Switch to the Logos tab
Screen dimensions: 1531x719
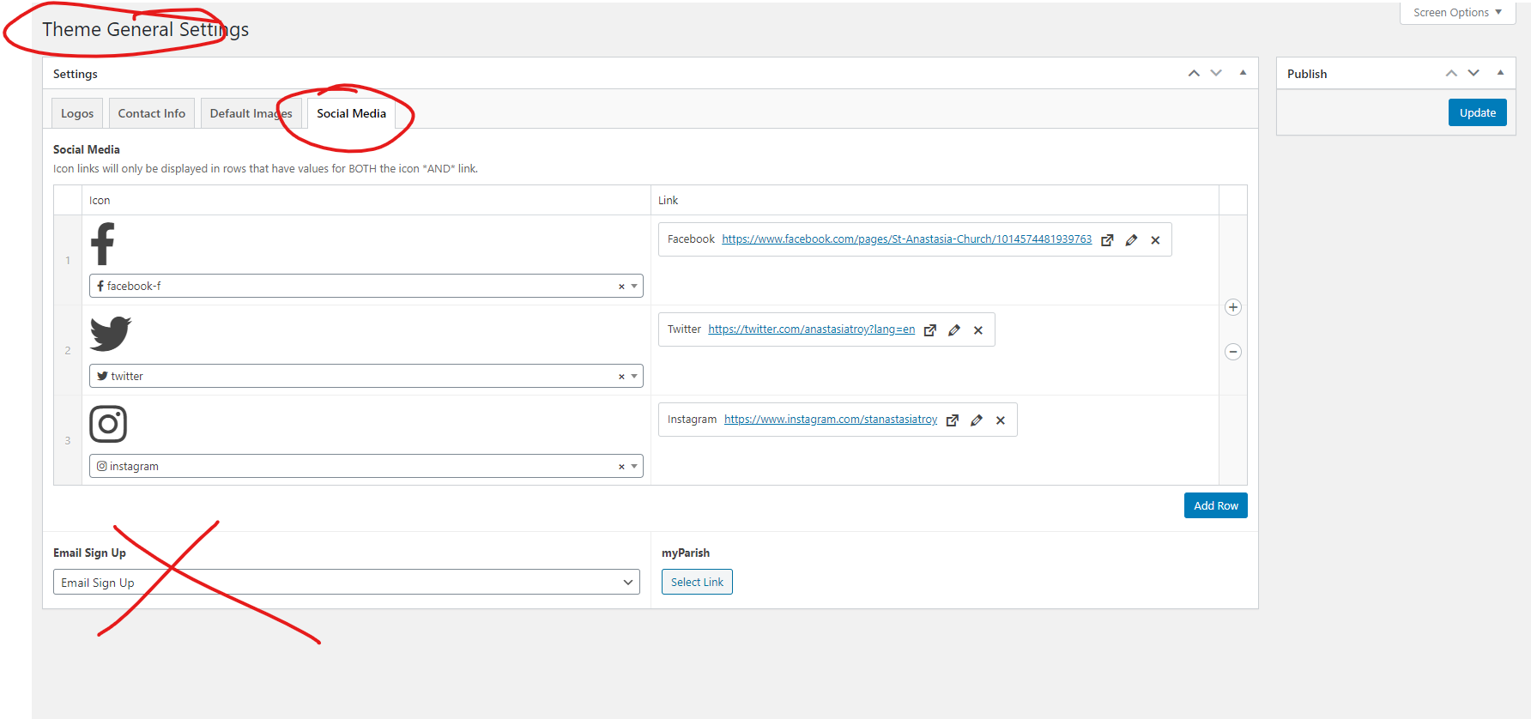77,113
